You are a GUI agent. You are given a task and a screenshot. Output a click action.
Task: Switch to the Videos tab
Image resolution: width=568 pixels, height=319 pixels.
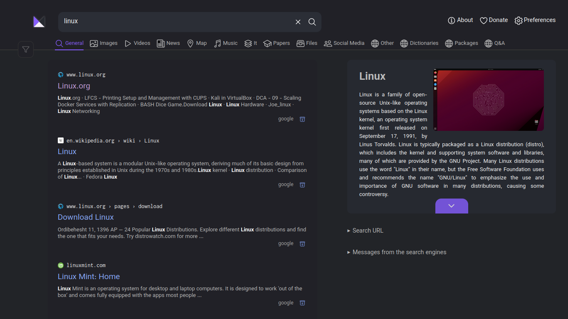click(x=137, y=43)
